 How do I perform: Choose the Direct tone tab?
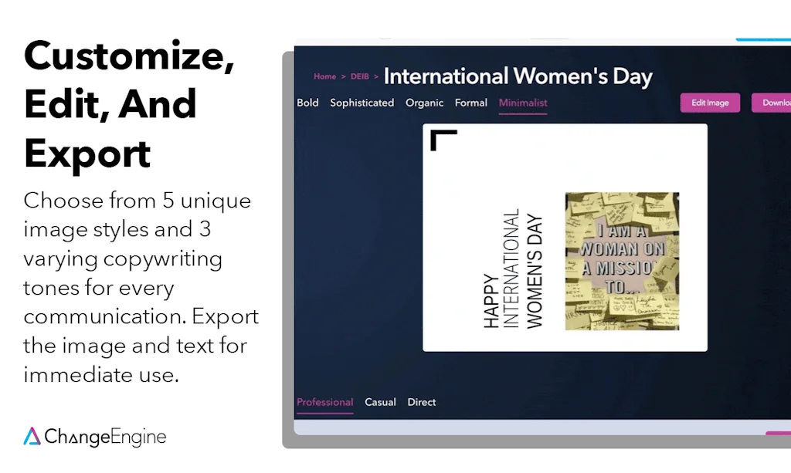(422, 402)
